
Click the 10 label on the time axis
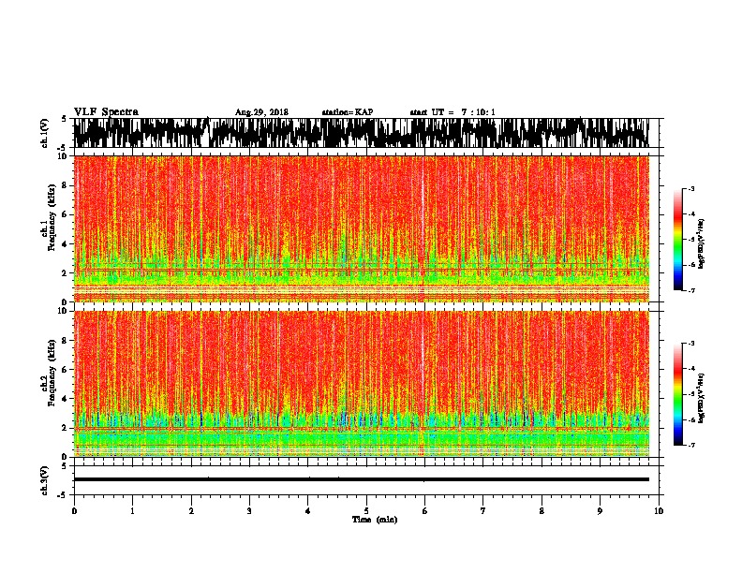click(659, 511)
